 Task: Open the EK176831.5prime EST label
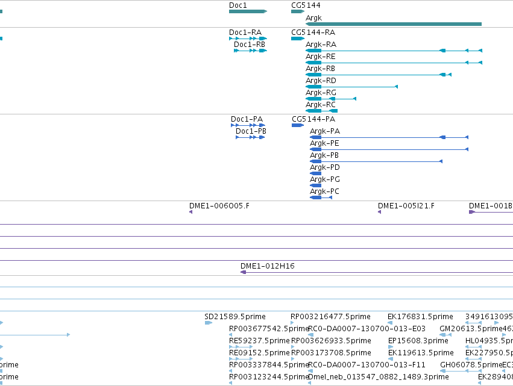pyautogui.click(x=420, y=317)
